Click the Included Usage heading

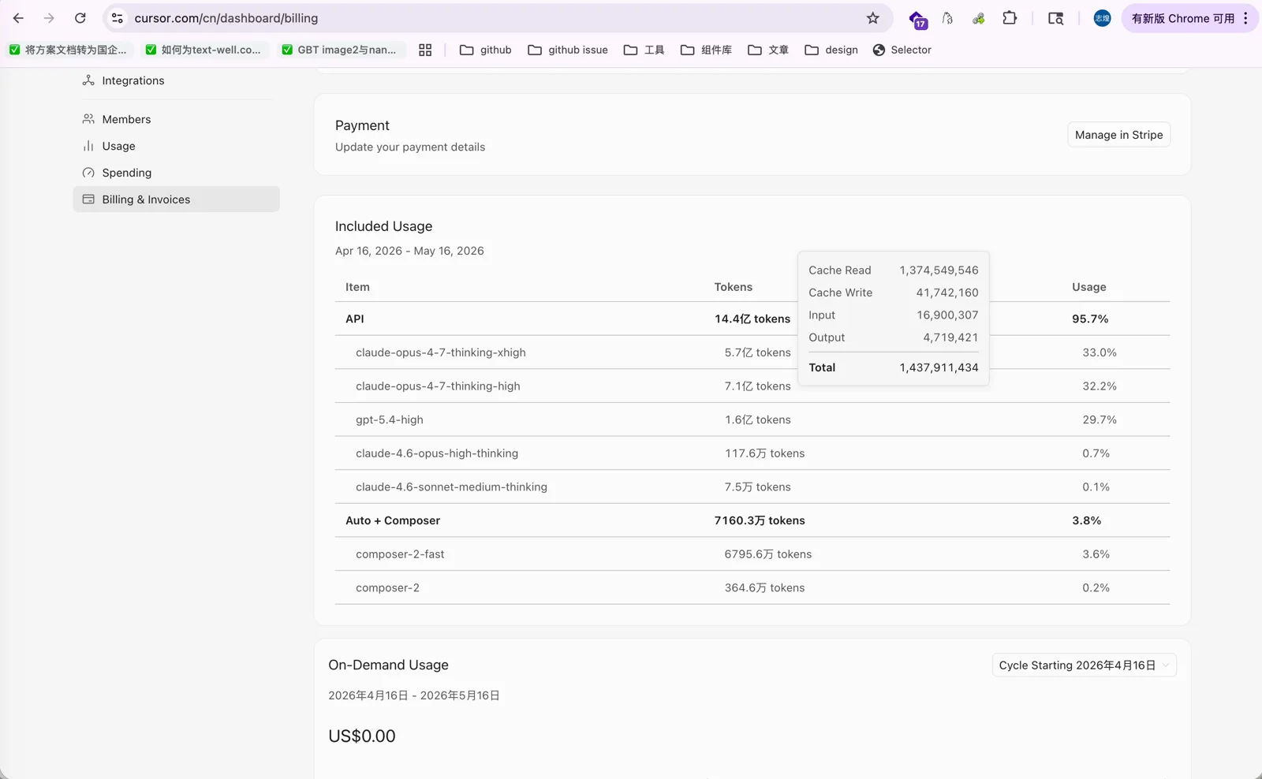click(x=383, y=226)
